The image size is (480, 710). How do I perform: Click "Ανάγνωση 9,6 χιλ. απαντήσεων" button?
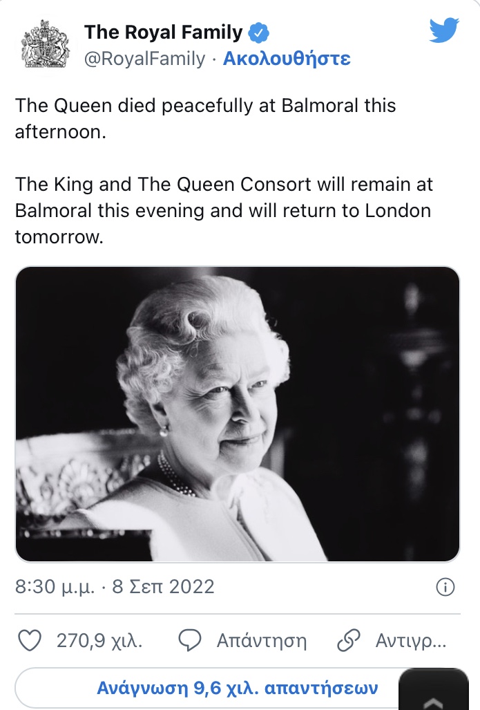[238, 688]
